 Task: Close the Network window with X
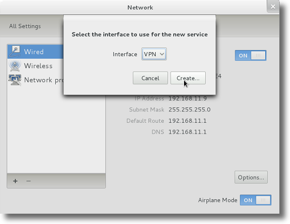coord(273,7)
